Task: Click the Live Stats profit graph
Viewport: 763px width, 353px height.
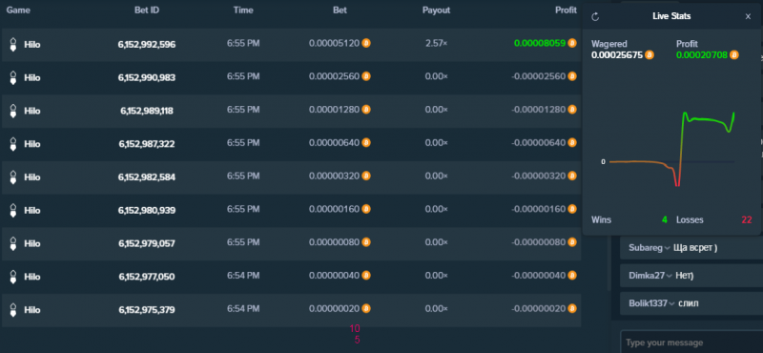Action: (671, 149)
